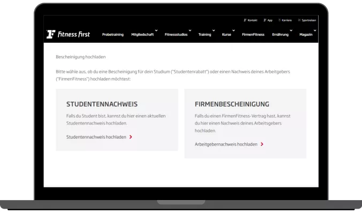Expand the Magazin menu chevron

[315, 30]
